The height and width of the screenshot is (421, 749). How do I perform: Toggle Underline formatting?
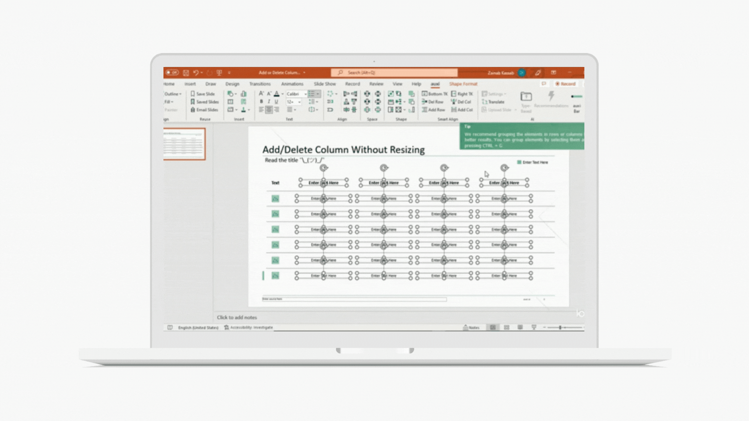point(276,102)
